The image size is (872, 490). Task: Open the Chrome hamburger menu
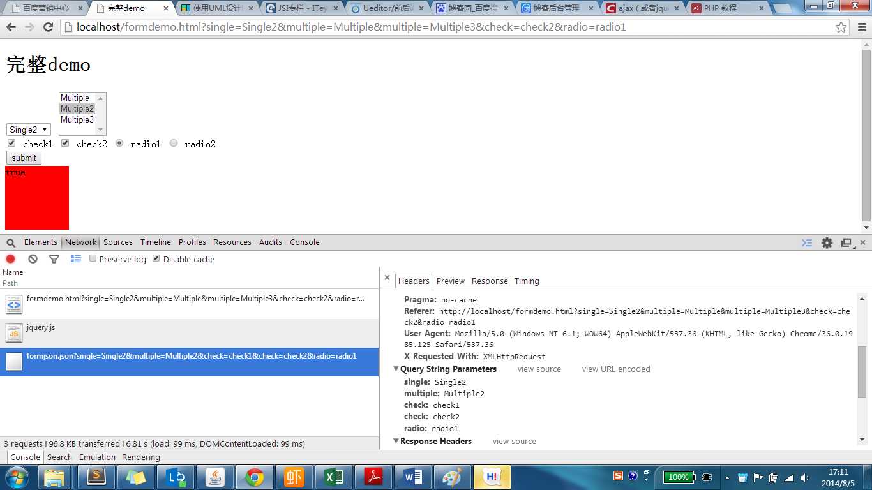pyautogui.click(x=861, y=27)
